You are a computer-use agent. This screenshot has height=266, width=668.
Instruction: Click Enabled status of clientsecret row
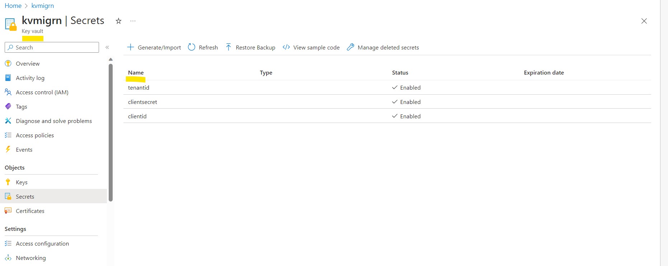(406, 102)
